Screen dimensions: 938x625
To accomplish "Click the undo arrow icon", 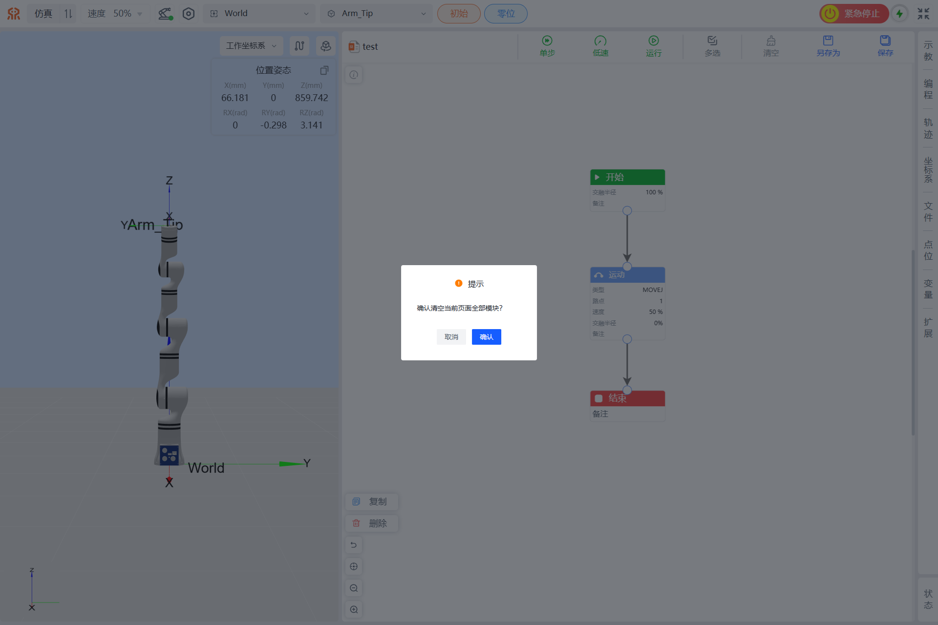I will click(354, 545).
